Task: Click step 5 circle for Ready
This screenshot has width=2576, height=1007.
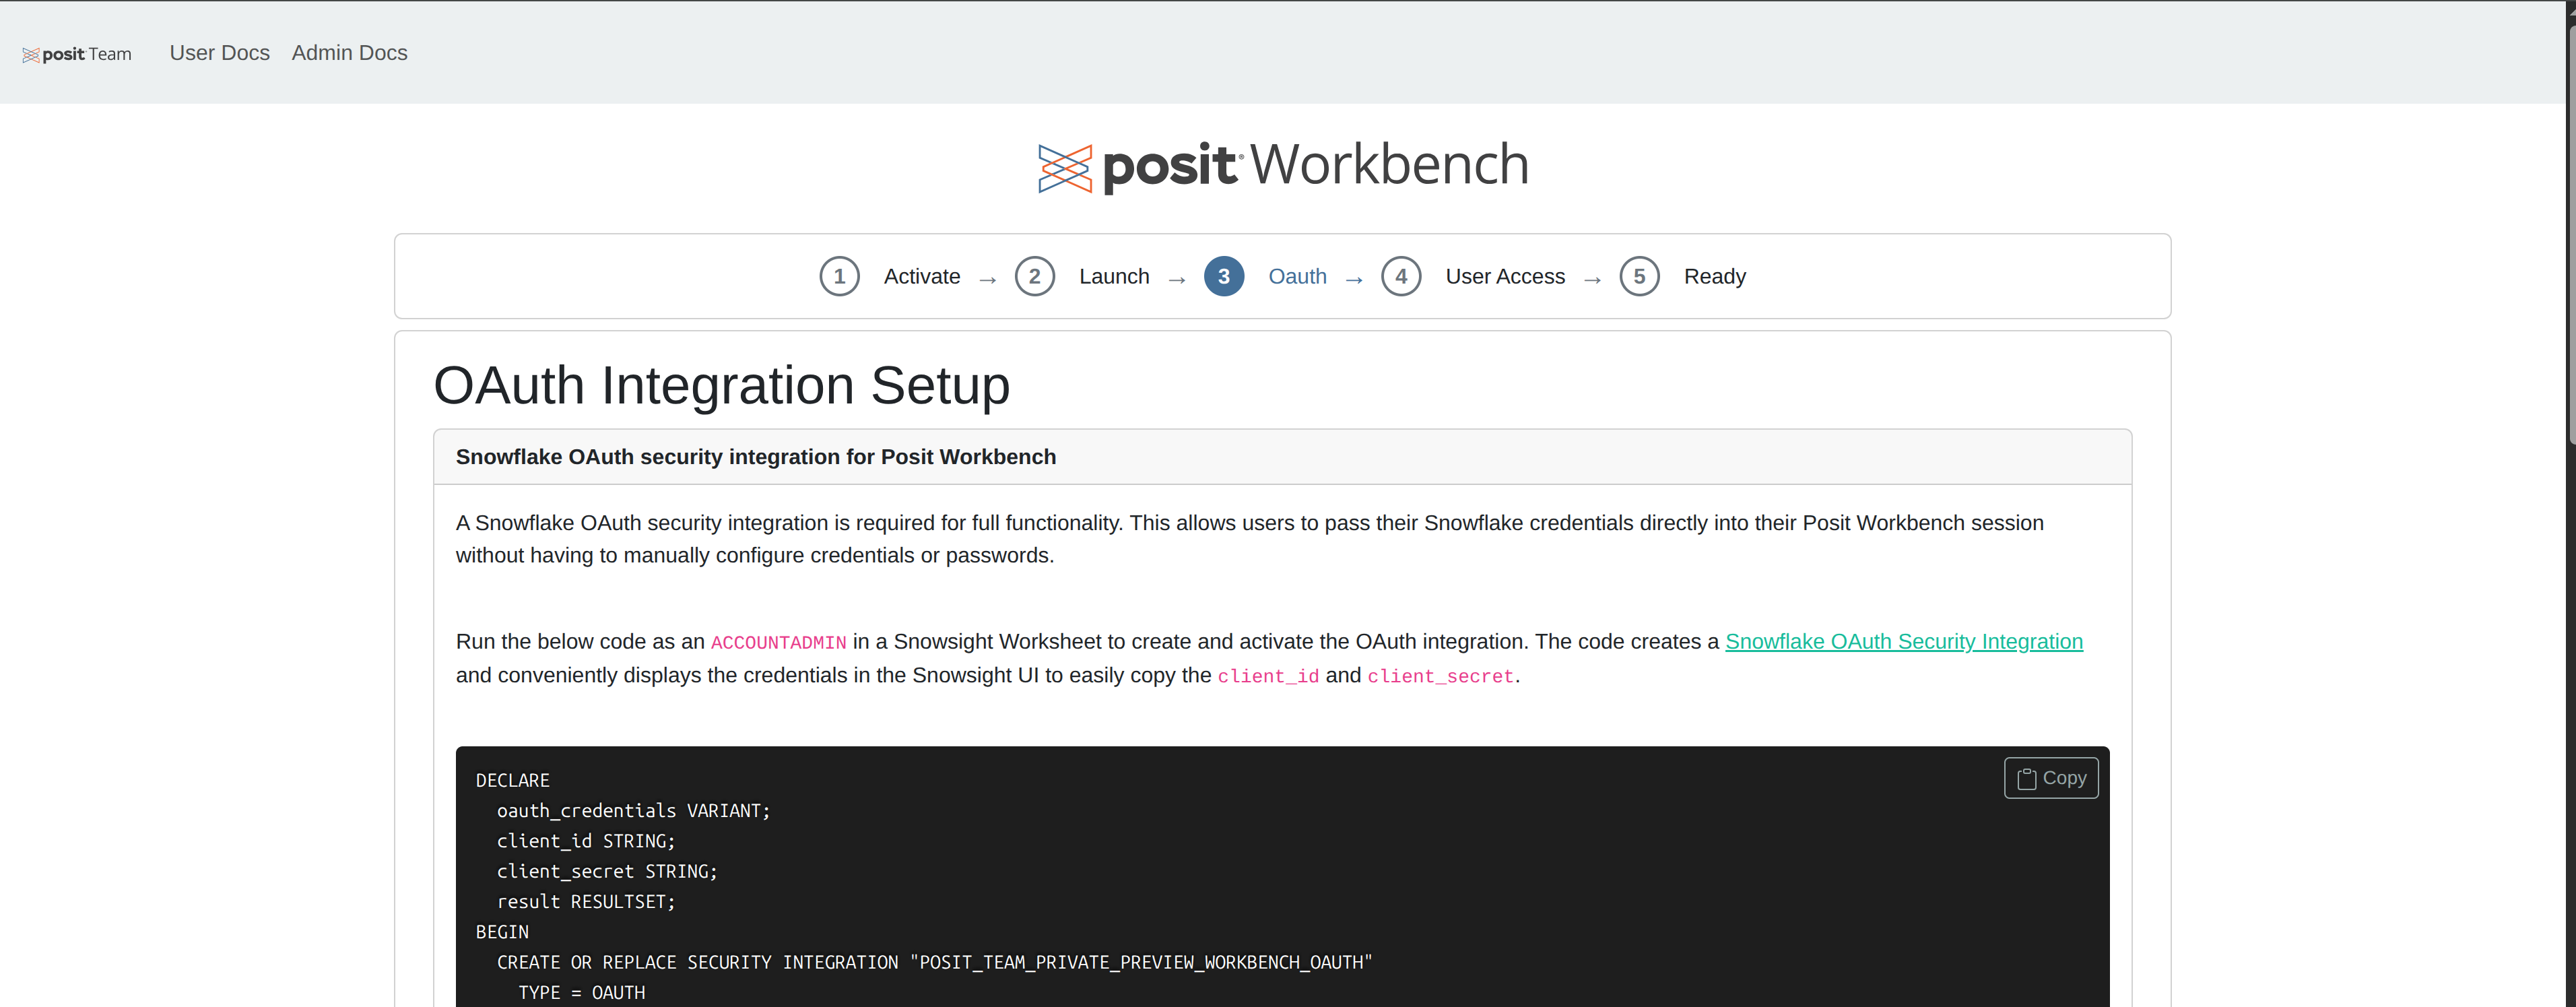Action: pos(1639,277)
